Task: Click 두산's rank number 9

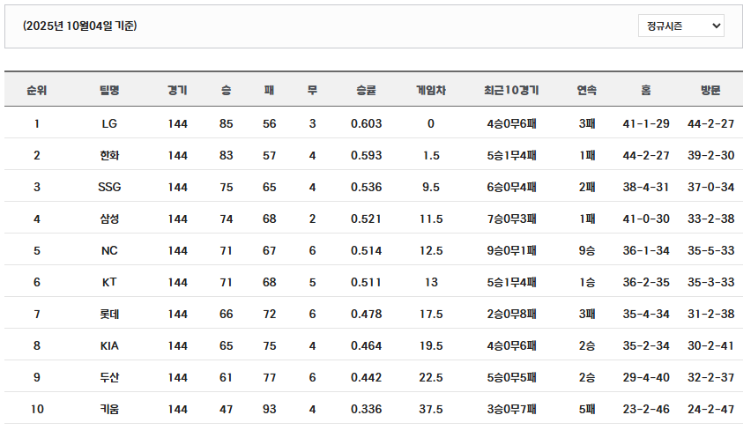Action: click(x=37, y=377)
